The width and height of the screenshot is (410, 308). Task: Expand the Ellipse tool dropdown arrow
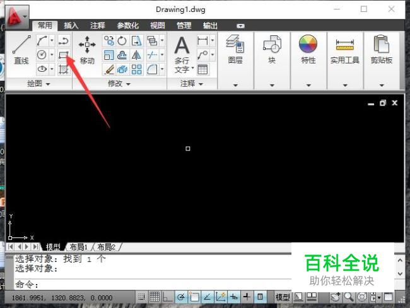[52, 69]
